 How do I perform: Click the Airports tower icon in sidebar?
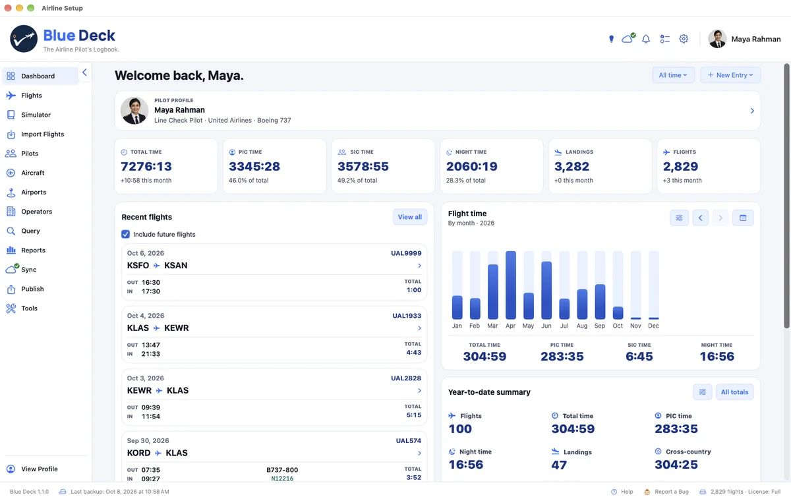(11, 192)
